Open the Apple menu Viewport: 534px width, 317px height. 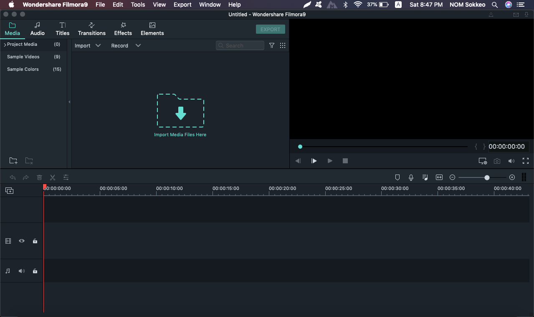pyautogui.click(x=11, y=5)
